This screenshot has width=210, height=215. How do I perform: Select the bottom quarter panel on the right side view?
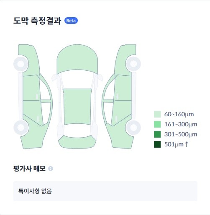pyautogui.click(x=122, y=137)
